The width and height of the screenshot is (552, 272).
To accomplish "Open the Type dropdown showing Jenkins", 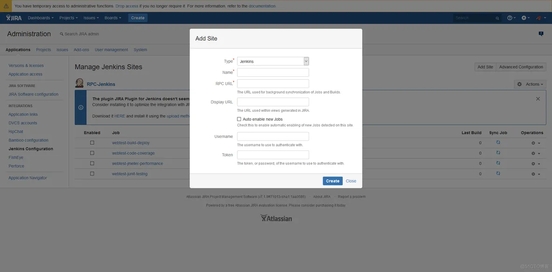I will pyautogui.click(x=273, y=61).
